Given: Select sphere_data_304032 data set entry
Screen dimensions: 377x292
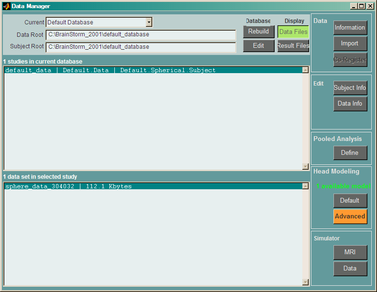Looking at the screenshot, I should coord(68,186).
